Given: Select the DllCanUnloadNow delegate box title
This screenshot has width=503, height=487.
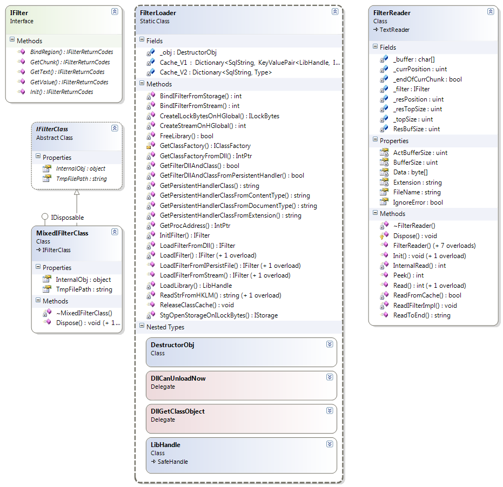Looking at the screenshot, I should tap(178, 378).
